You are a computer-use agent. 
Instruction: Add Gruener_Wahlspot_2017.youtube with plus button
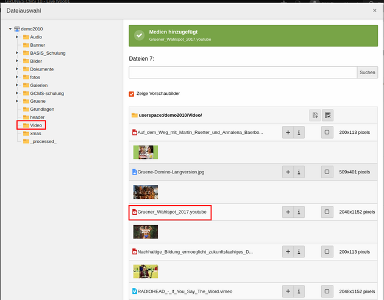click(288, 212)
